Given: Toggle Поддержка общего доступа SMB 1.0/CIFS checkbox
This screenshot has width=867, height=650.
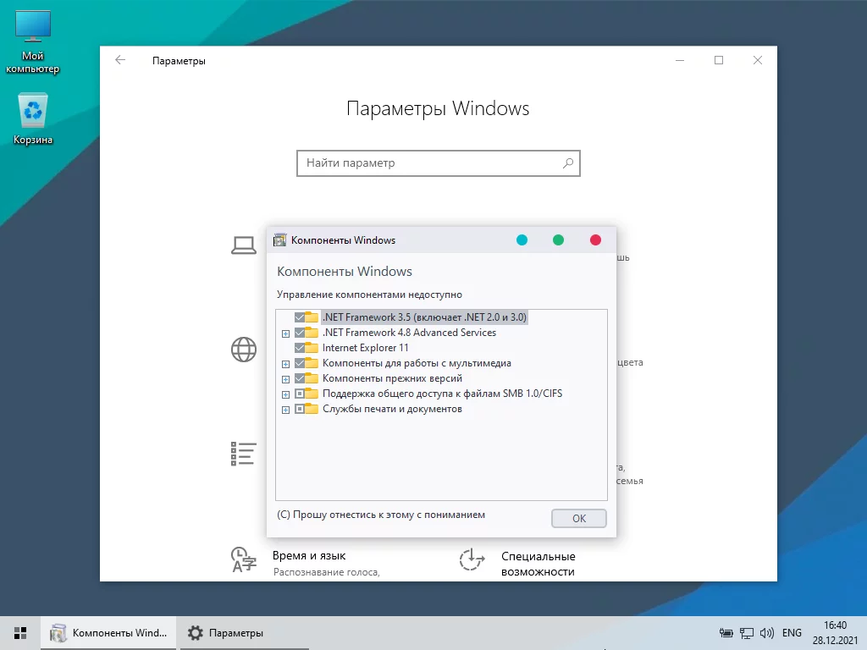Looking at the screenshot, I should [x=300, y=394].
